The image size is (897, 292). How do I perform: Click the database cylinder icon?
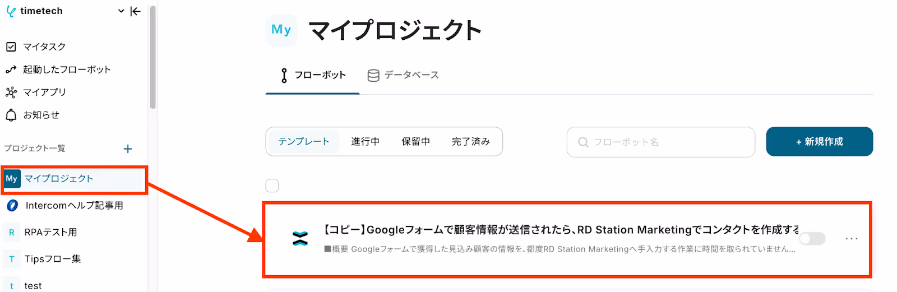pos(373,75)
